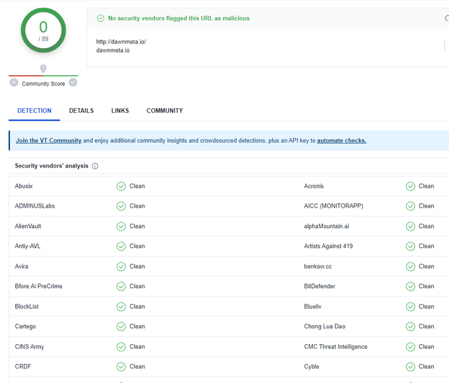Click the CMC Threat Intelligence vendor name
The height and width of the screenshot is (383, 449).
coord(335,347)
